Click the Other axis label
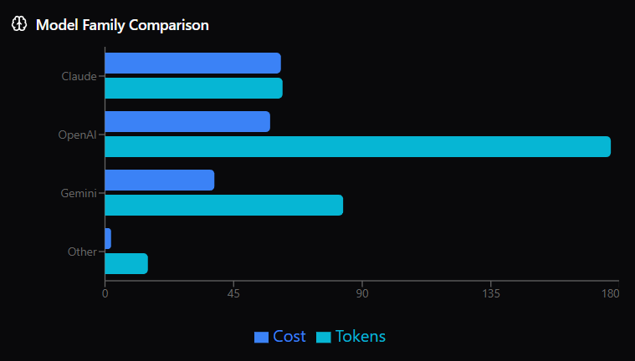635x361 pixels. coord(81,252)
